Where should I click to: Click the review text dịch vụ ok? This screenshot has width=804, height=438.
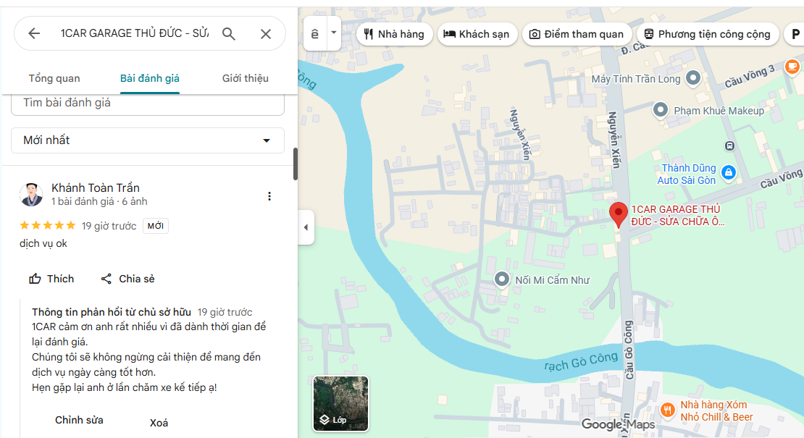tap(43, 243)
